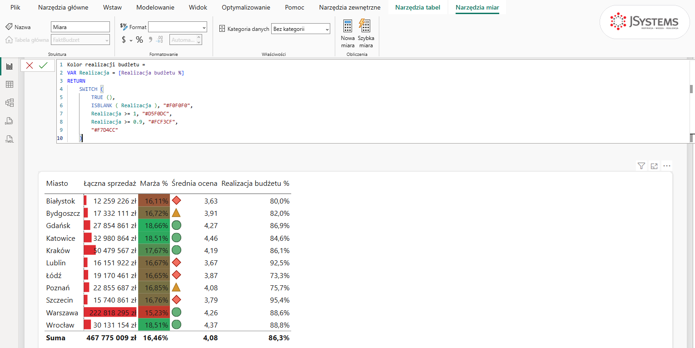Click the SWITCH keyword in the formula

point(88,89)
